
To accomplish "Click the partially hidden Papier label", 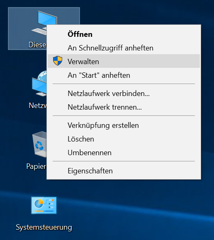I will pyautogui.click(x=36, y=166).
